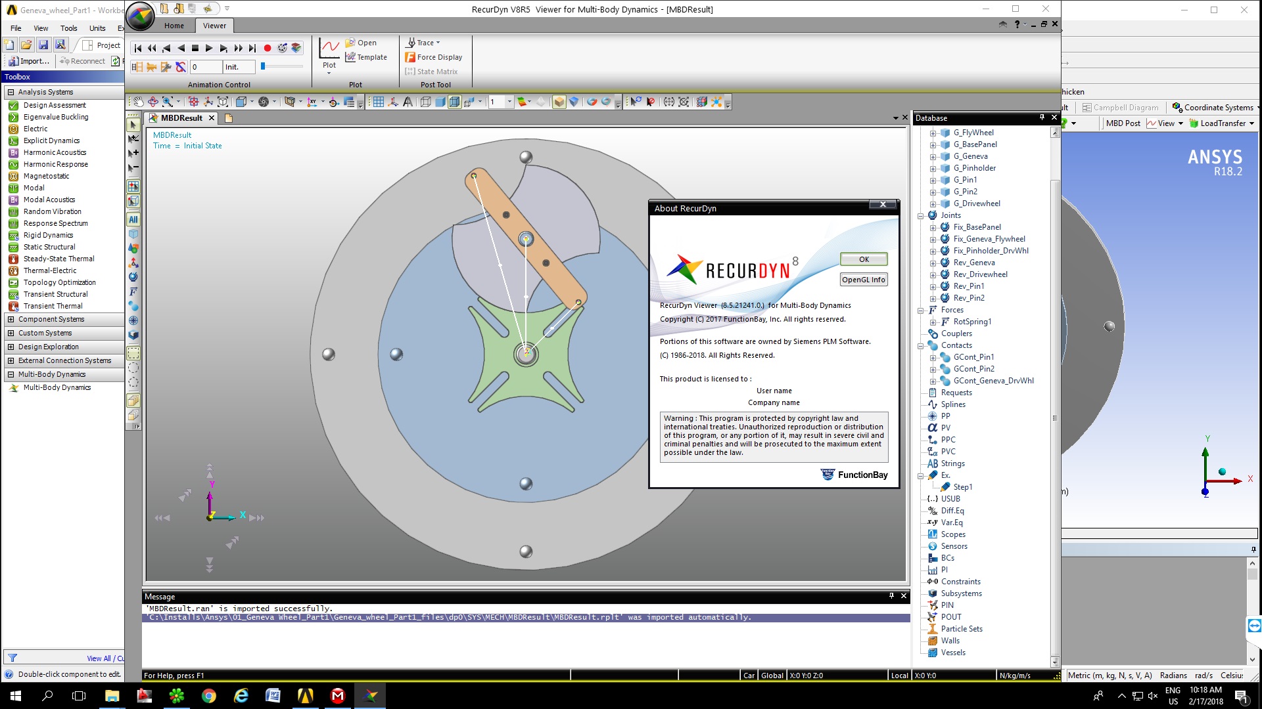This screenshot has width=1262, height=709.
Task: Open the Trace dropdown
Action: click(x=423, y=43)
